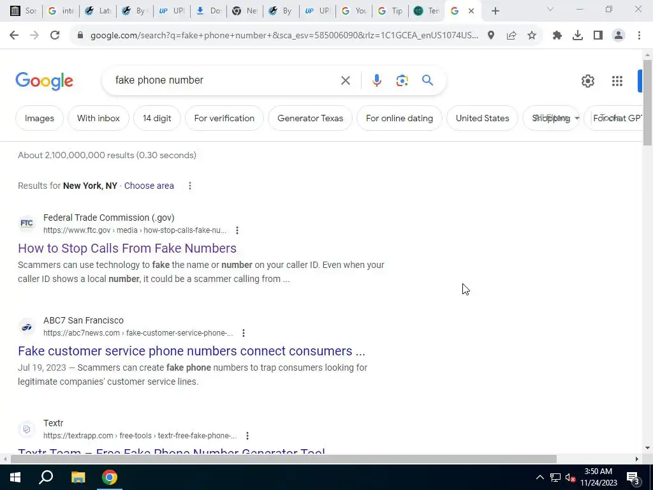Open the tab search chevron

pyautogui.click(x=550, y=9)
